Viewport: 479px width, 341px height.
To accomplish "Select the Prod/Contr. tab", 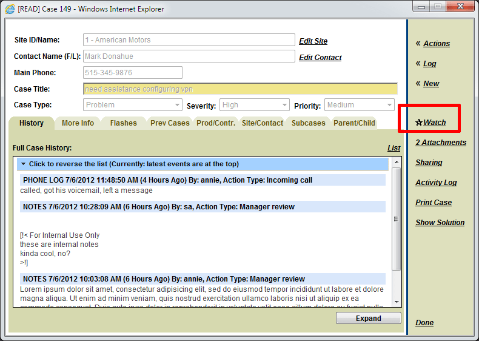I will (216, 123).
